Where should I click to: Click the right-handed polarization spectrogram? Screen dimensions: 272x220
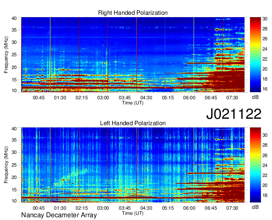pos(133,55)
